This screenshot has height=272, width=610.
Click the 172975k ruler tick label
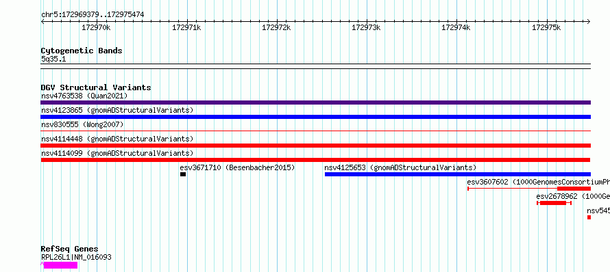coord(546,27)
